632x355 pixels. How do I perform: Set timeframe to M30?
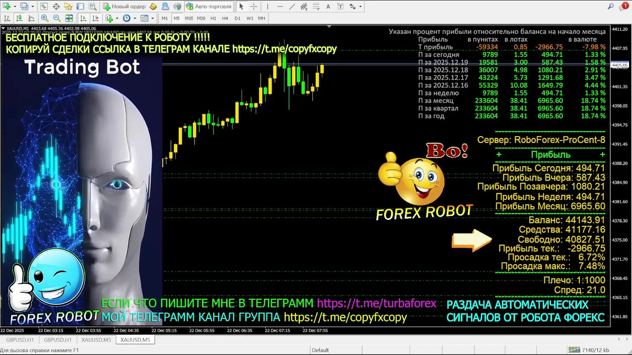(201, 18)
